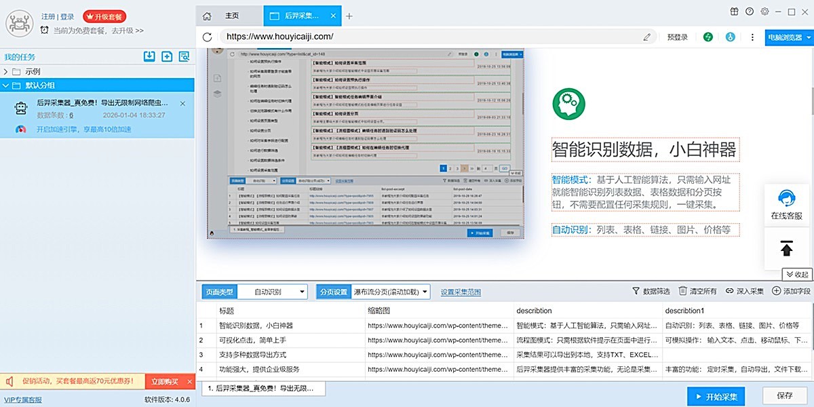
Task: Click the import task icon
Action: coord(149,57)
